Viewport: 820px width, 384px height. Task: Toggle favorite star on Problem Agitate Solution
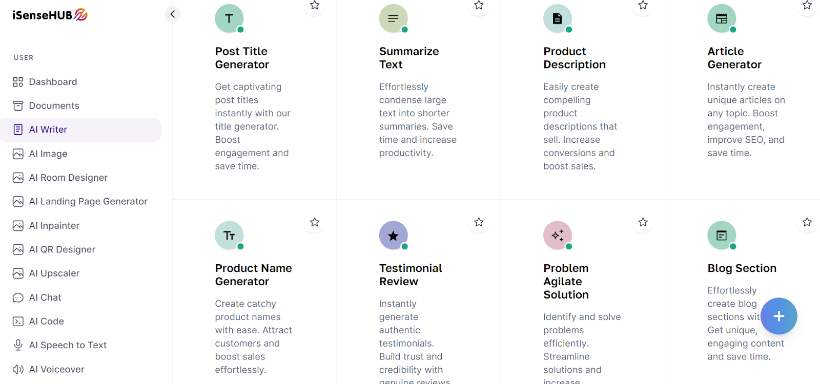coord(643,222)
